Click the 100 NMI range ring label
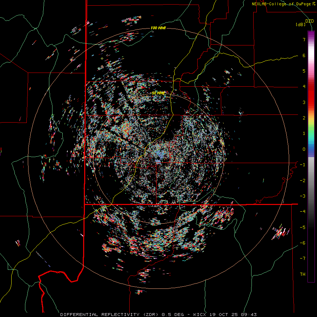Image resolution: width=317 pixels, height=317 pixels. click(158, 28)
